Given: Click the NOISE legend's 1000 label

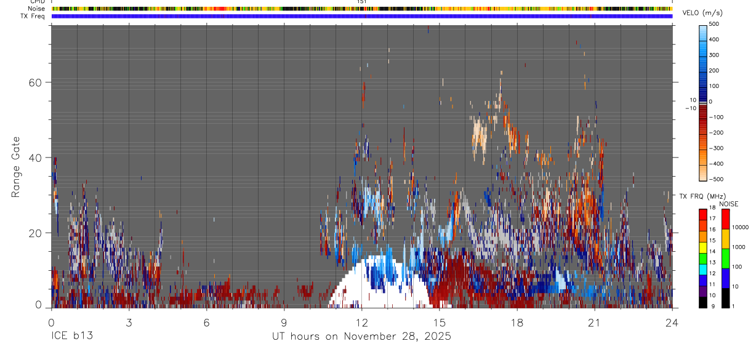Looking at the screenshot, I should click(x=739, y=247).
